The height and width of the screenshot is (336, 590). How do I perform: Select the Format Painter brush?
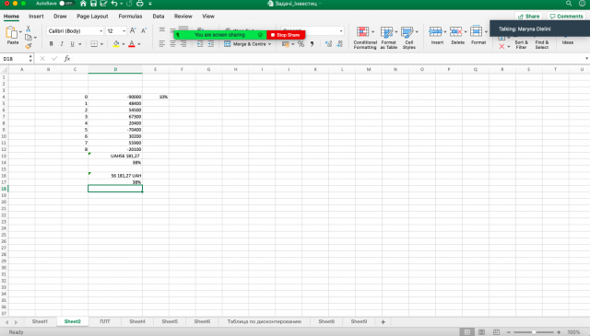click(29, 46)
